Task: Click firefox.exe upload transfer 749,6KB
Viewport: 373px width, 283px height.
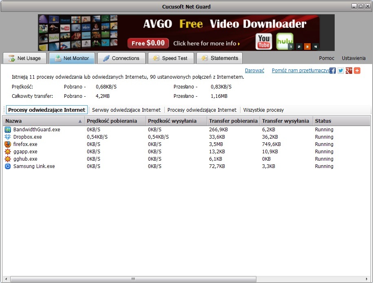Action: 271,144
